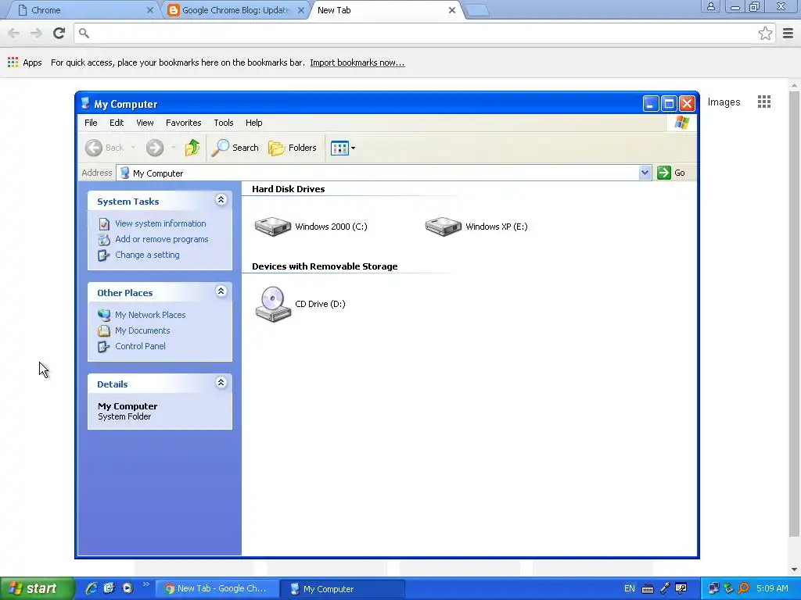Viewport: 801px width, 600px height.
Task: Switch to the Google Chrome Blog tab
Action: [x=235, y=10]
